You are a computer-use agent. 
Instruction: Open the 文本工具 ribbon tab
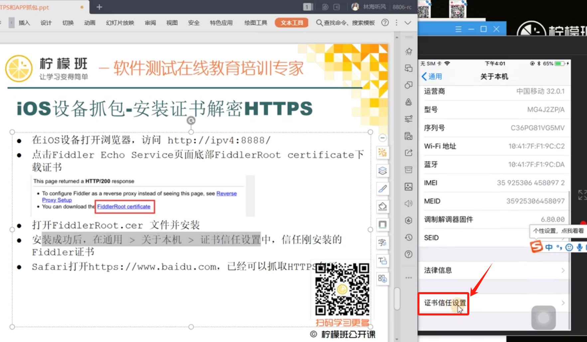click(x=291, y=23)
